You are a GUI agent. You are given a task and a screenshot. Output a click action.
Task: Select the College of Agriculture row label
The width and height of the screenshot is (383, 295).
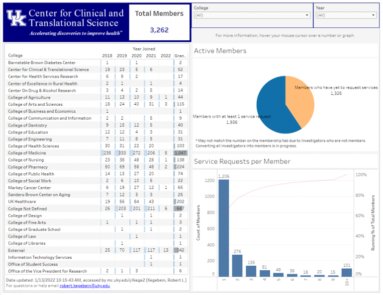[x=29, y=97]
